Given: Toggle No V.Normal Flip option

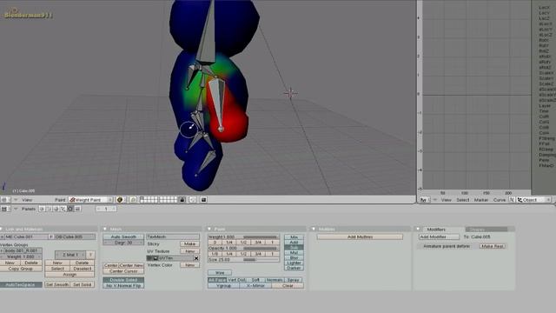Looking at the screenshot, I should pyautogui.click(x=123, y=286).
